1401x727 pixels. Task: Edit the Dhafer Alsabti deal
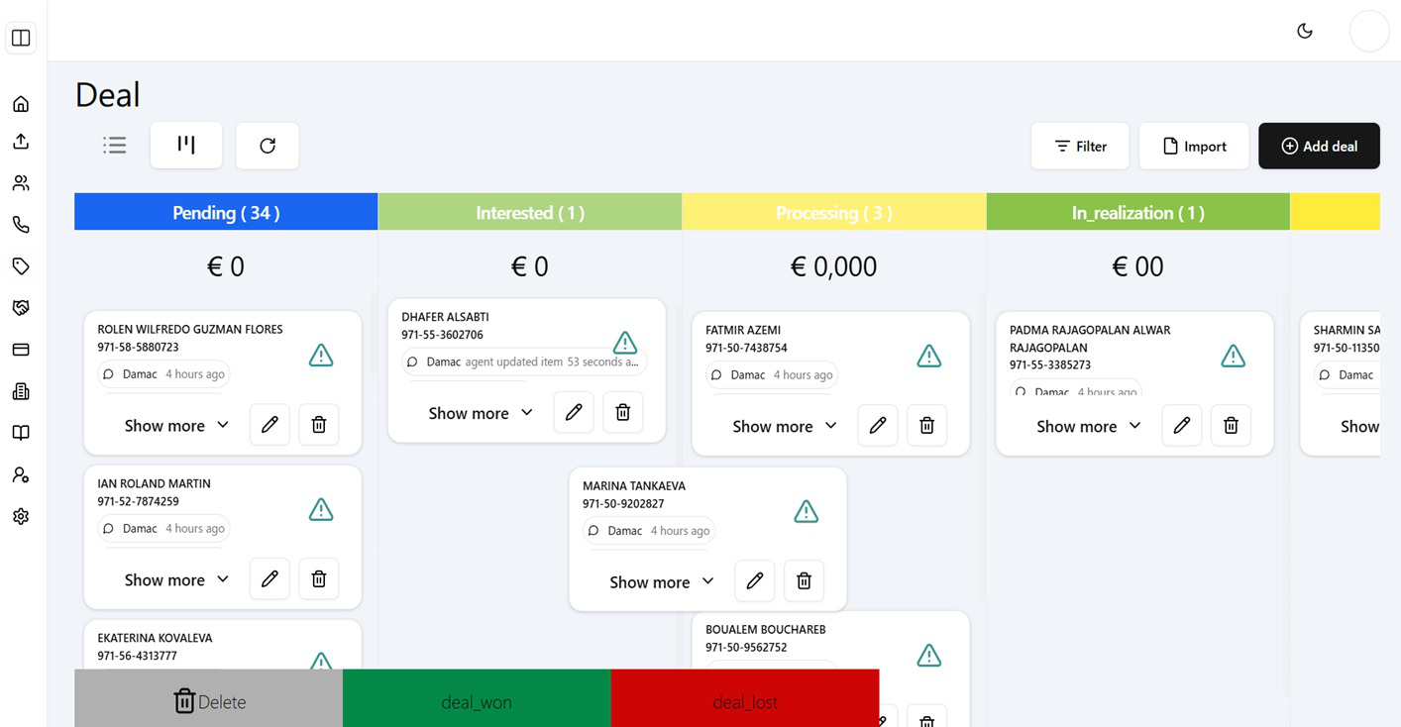point(574,413)
